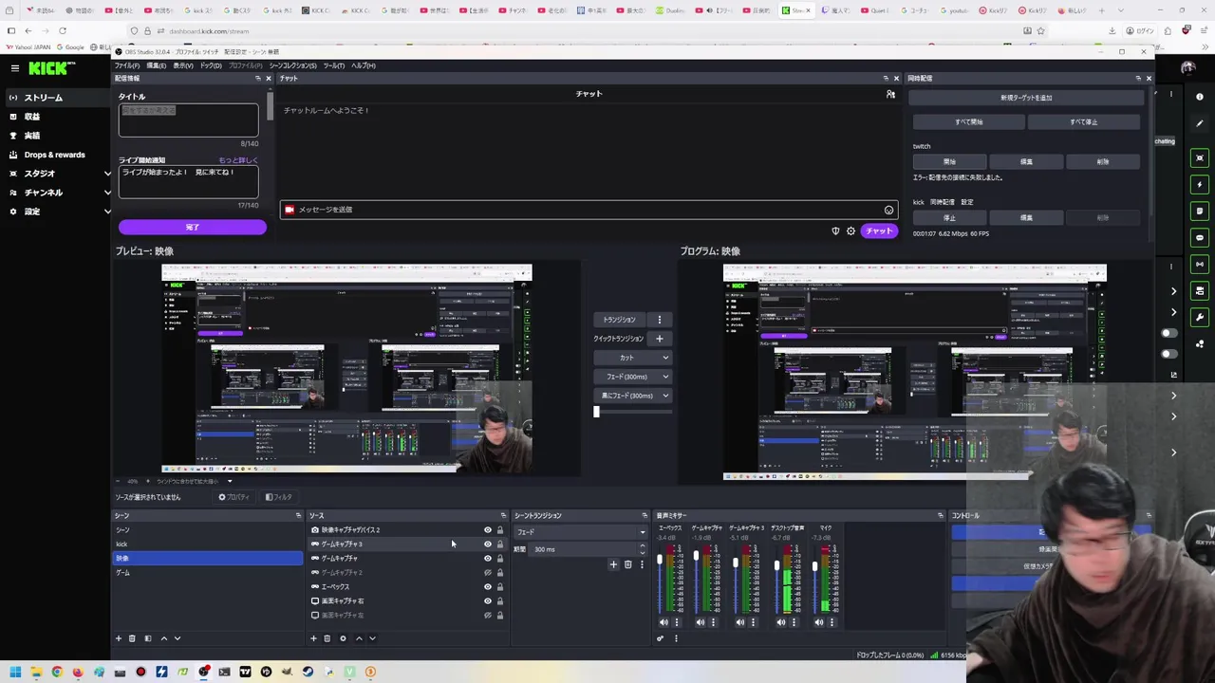This screenshot has height=683, width=1215.
Task: Toggle lock on 映像キャプチャデバイス 2 source
Action: [x=500, y=530]
